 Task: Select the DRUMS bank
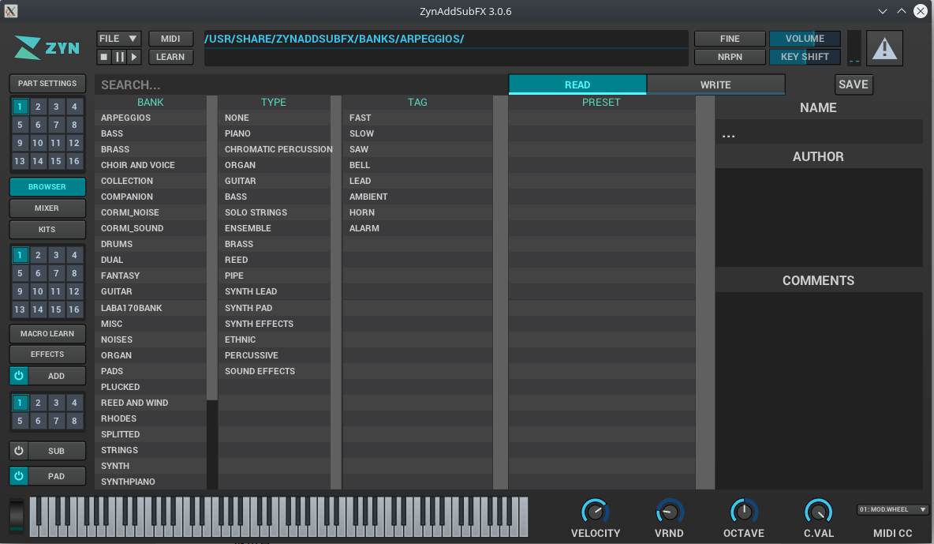(151, 244)
